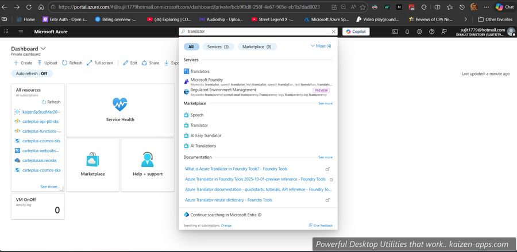Open Cloud Shell from the top bar

coord(396,32)
